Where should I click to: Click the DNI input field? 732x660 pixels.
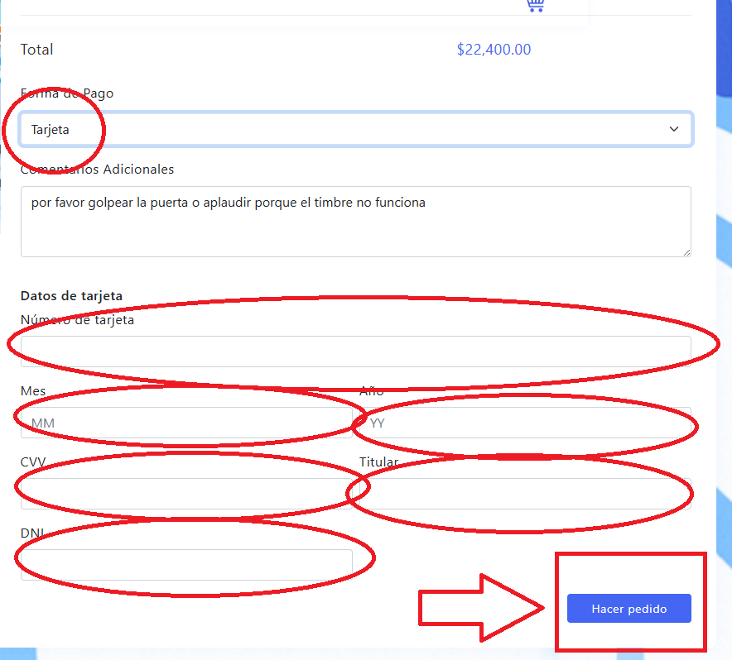point(186,565)
